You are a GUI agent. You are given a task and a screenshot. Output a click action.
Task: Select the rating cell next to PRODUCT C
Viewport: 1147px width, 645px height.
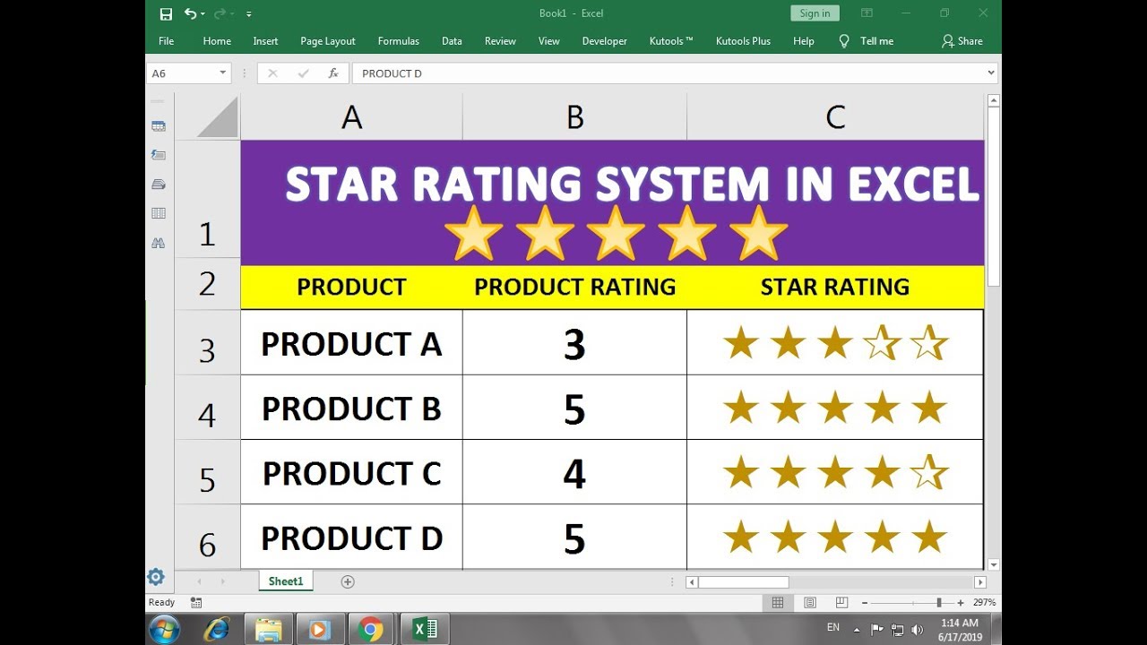coord(574,472)
